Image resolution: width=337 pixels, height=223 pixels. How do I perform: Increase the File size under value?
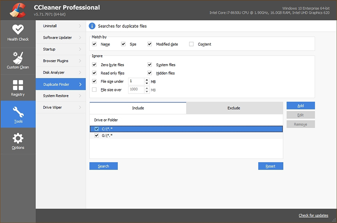(147, 80)
